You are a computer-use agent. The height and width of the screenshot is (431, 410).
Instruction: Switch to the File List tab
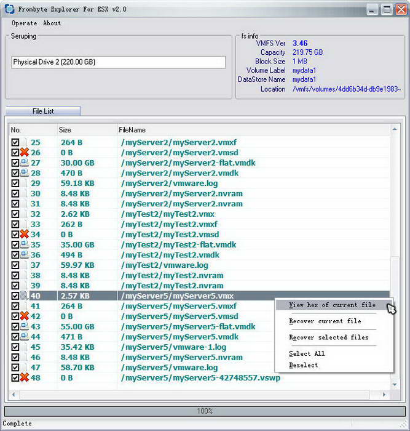click(x=43, y=111)
